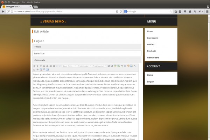Align text left in the editor
Screen dimensions: 210x140
tap(44, 66)
